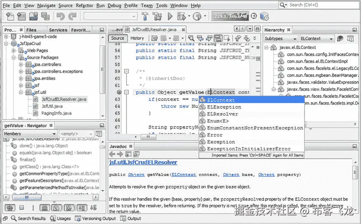Click the Find Previous Occurrence icon
This screenshot has width=361, height=224.
pos(200,38)
